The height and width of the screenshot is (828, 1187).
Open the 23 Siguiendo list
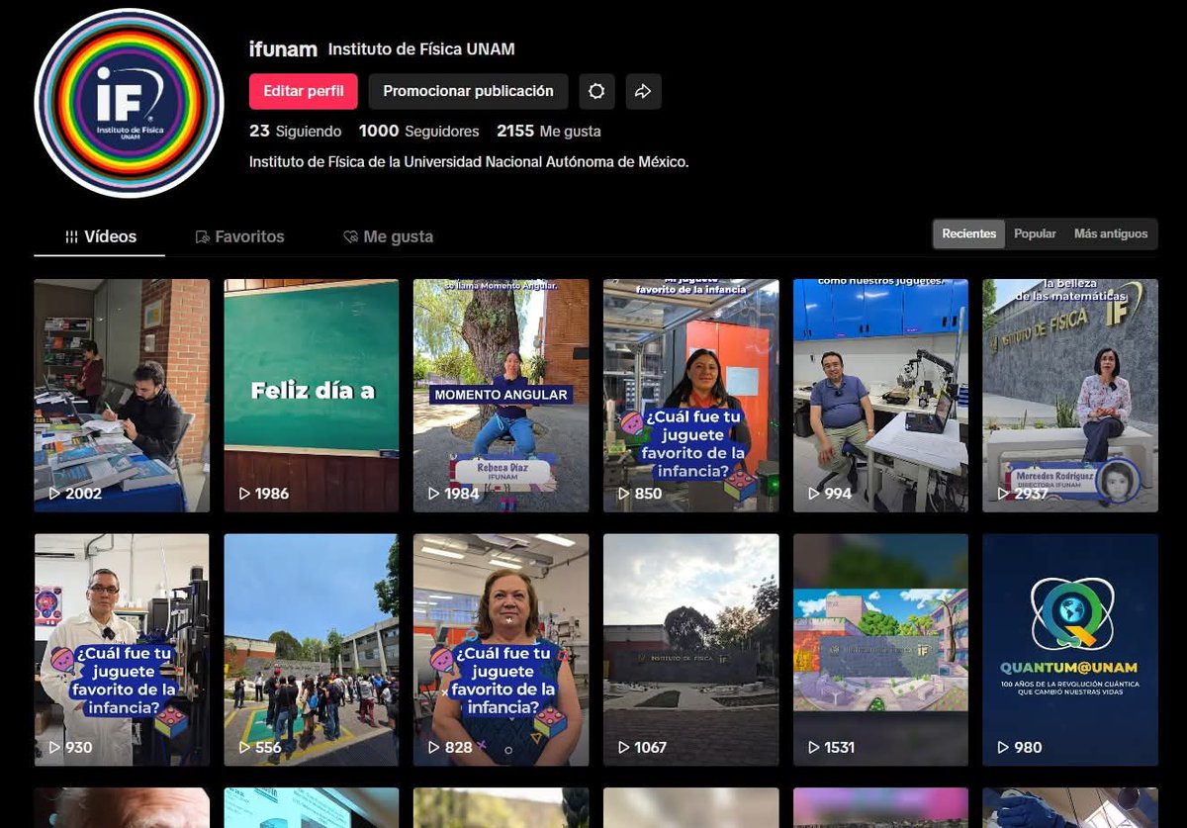tap(295, 131)
